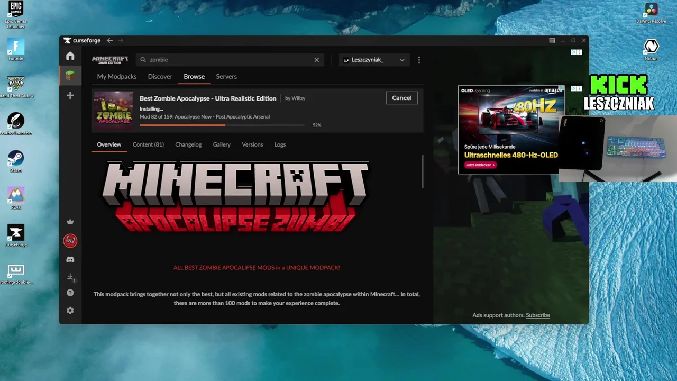Open the desktop shortcut below the CurseForge icon
The width and height of the screenshot is (677, 381).
(16, 273)
